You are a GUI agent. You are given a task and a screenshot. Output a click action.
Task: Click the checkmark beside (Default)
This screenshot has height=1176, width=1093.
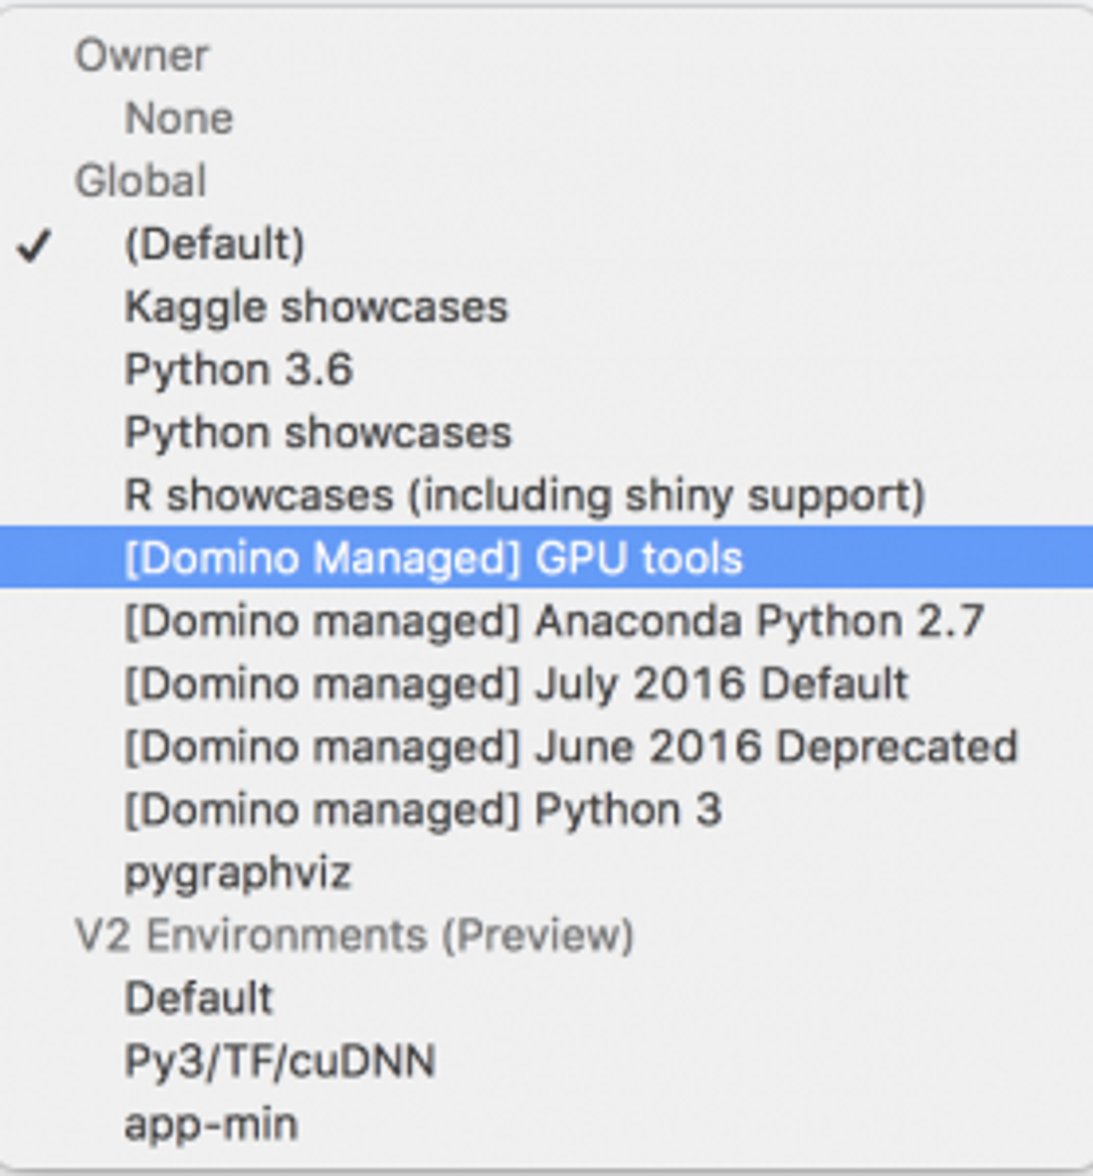34,245
